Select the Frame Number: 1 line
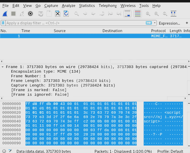Viewport: 190px width, 153px height. 28,76
